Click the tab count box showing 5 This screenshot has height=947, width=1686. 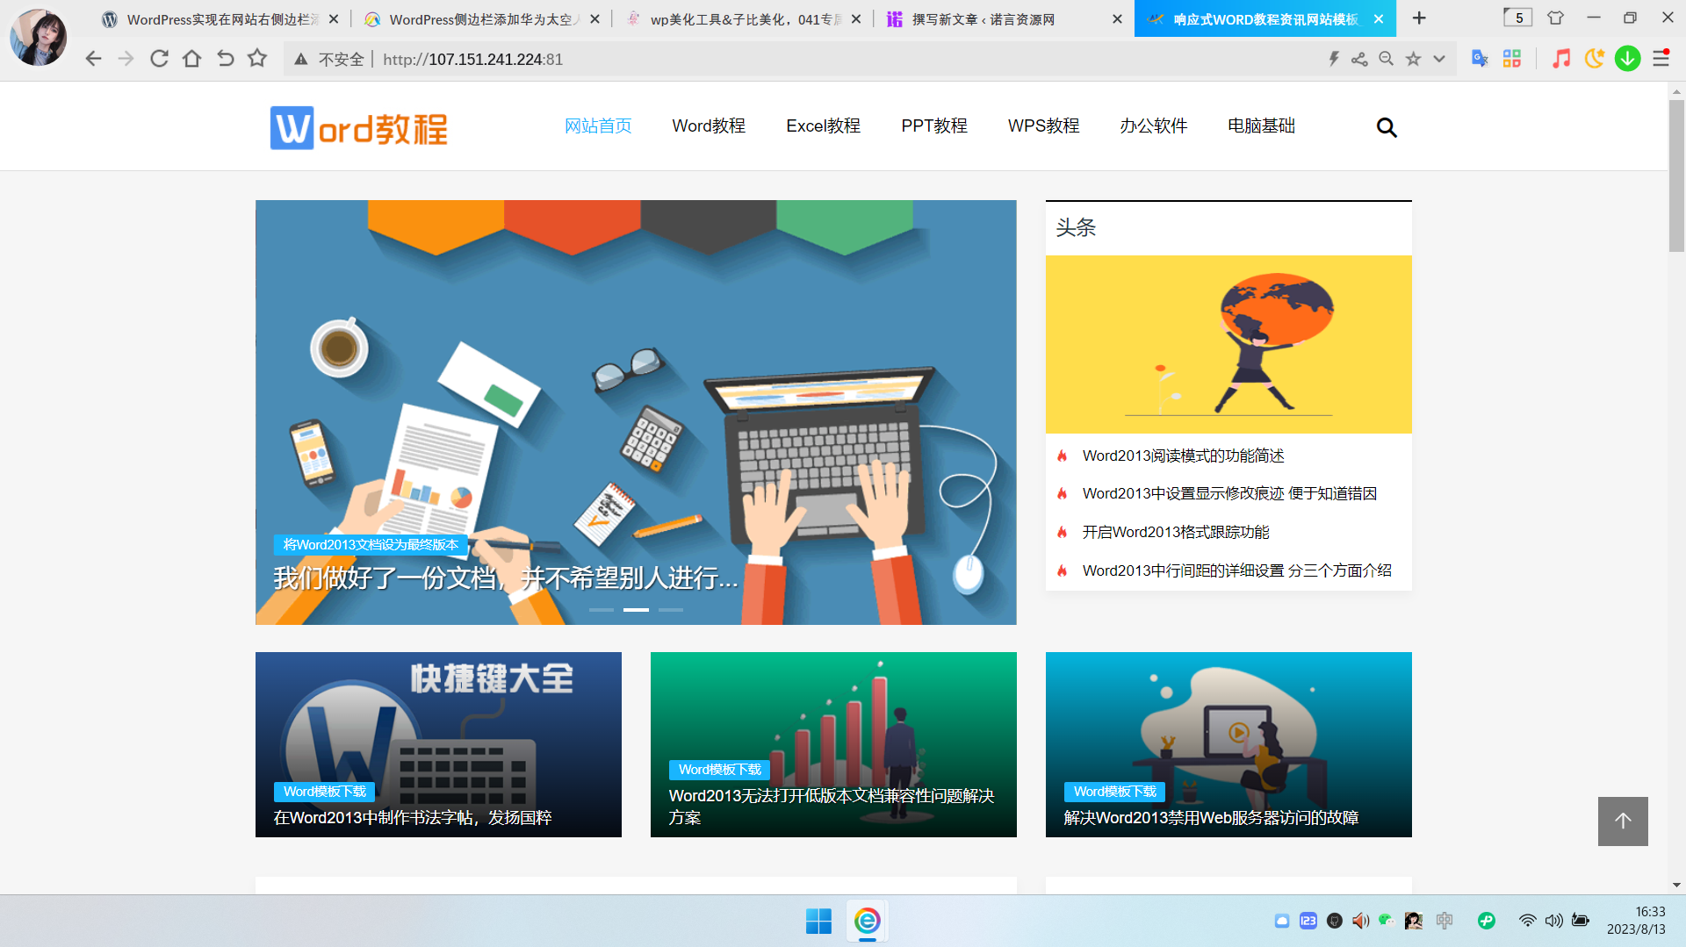click(x=1517, y=18)
